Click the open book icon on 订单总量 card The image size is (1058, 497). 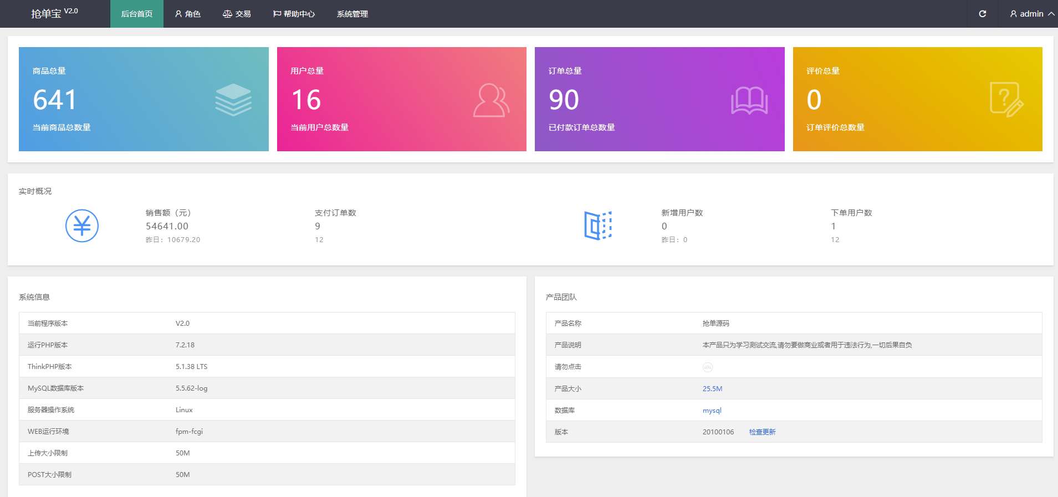click(749, 101)
